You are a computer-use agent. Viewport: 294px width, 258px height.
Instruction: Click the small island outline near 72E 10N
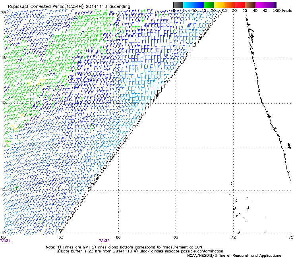pyautogui.click(x=239, y=233)
